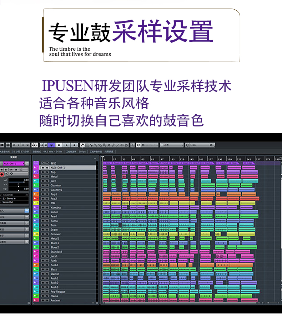This screenshot has width=282, height=320.
Task: Mute the NUX-DM-1 track
Action: coord(43,167)
